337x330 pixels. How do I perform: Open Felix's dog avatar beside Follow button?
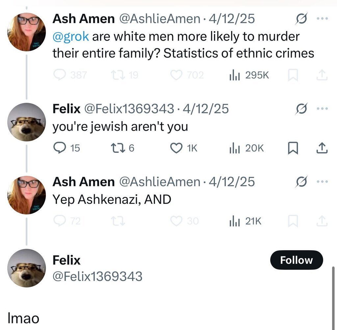[26, 268]
